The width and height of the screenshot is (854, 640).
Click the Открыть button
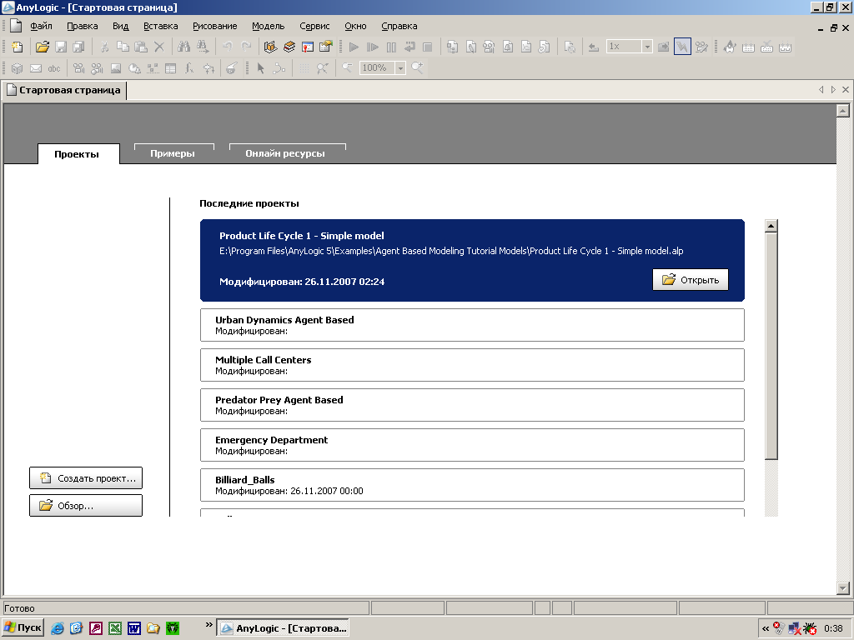click(690, 280)
